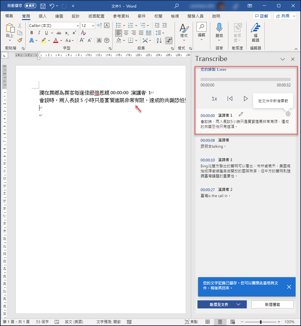The height and width of the screenshot is (326, 301).
Task: Toggle the AutoSave switch
Action: coord(30,6)
